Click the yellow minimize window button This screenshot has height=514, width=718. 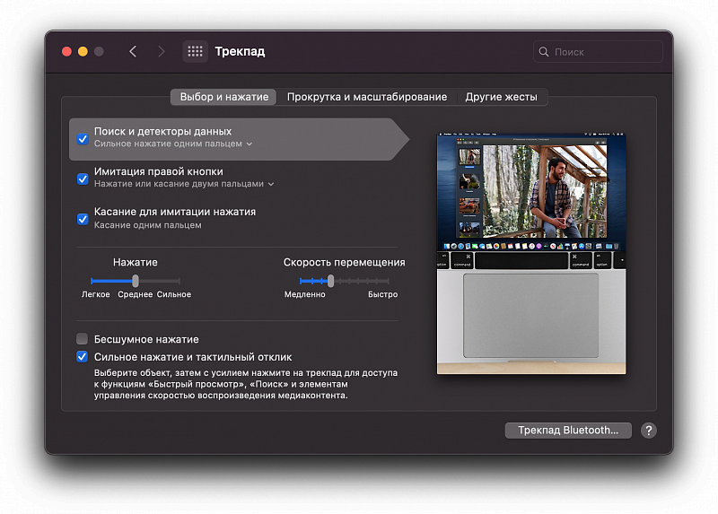tap(83, 52)
